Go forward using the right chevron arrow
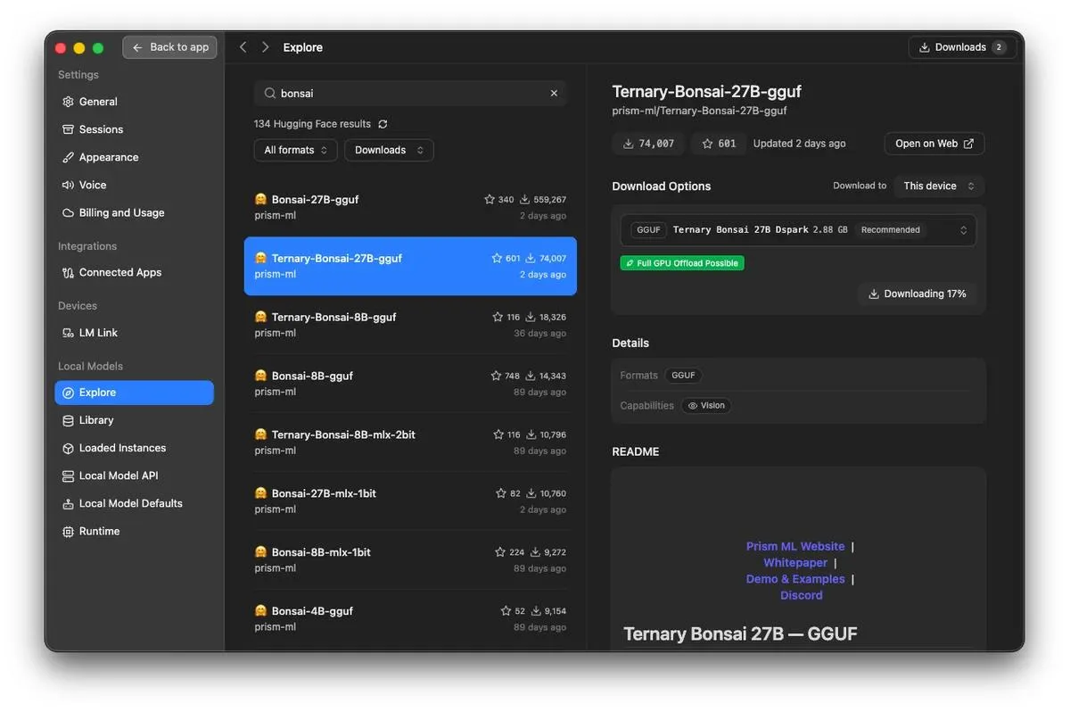Viewport: 1070px width, 712px height. 265,47
